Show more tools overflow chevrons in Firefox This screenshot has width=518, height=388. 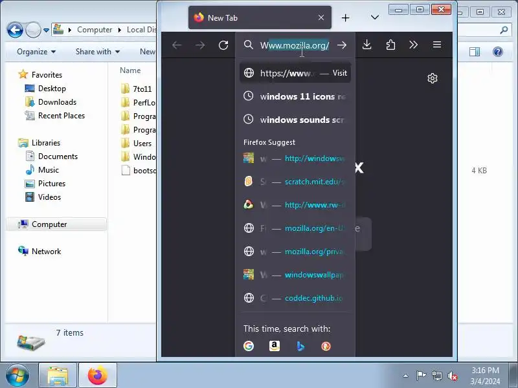[x=413, y=45]
